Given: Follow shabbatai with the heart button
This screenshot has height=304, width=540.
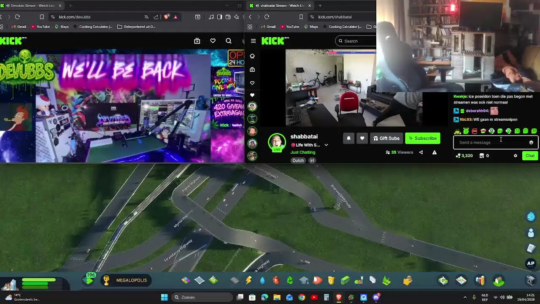Looking at the screenshot, I should coord(362,138).
